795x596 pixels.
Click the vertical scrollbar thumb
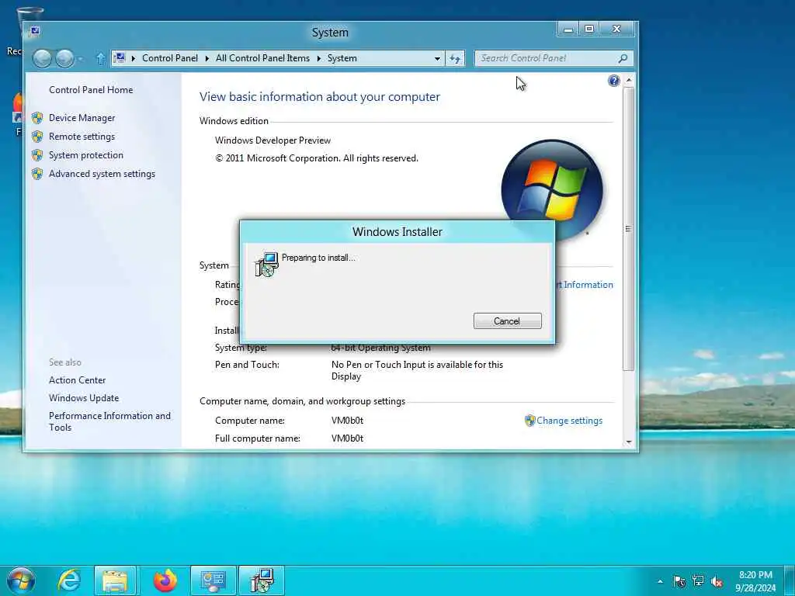coord(629,229)
